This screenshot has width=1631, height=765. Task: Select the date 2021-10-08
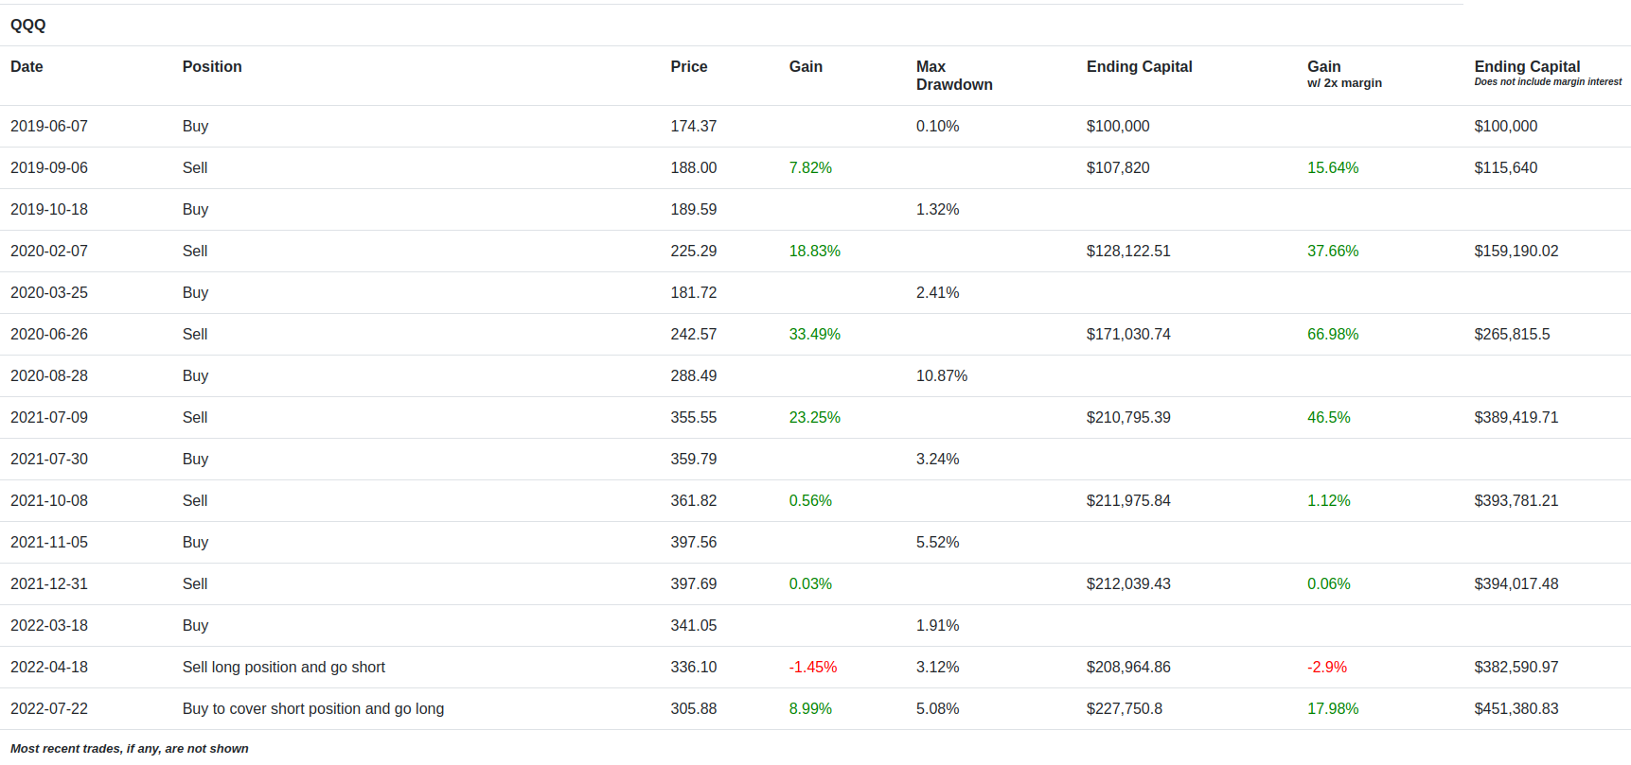49,501
